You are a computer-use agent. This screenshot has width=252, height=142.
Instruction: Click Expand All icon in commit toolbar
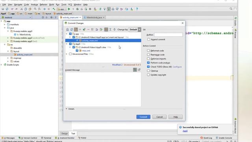110,30
